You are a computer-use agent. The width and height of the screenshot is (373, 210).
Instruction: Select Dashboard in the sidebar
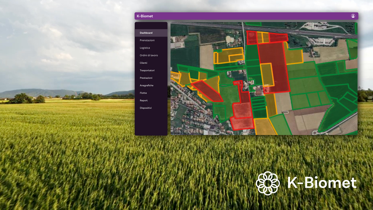click(x=146, y=33)
